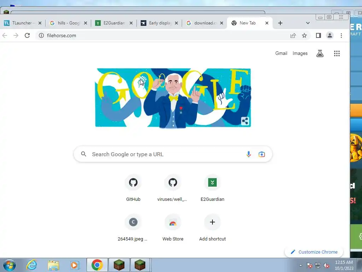Screen dimensions: 362x272
Task: Select the Chrome taskbar button
Action: [97, 265]
